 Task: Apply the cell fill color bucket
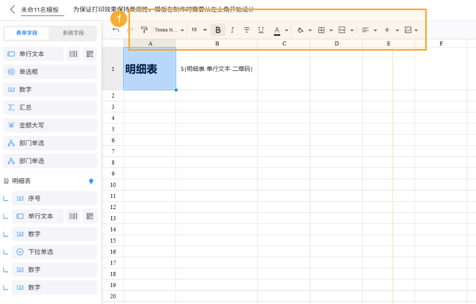(300, 30)
